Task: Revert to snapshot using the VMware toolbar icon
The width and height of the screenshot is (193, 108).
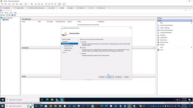Action: (39, 4)
